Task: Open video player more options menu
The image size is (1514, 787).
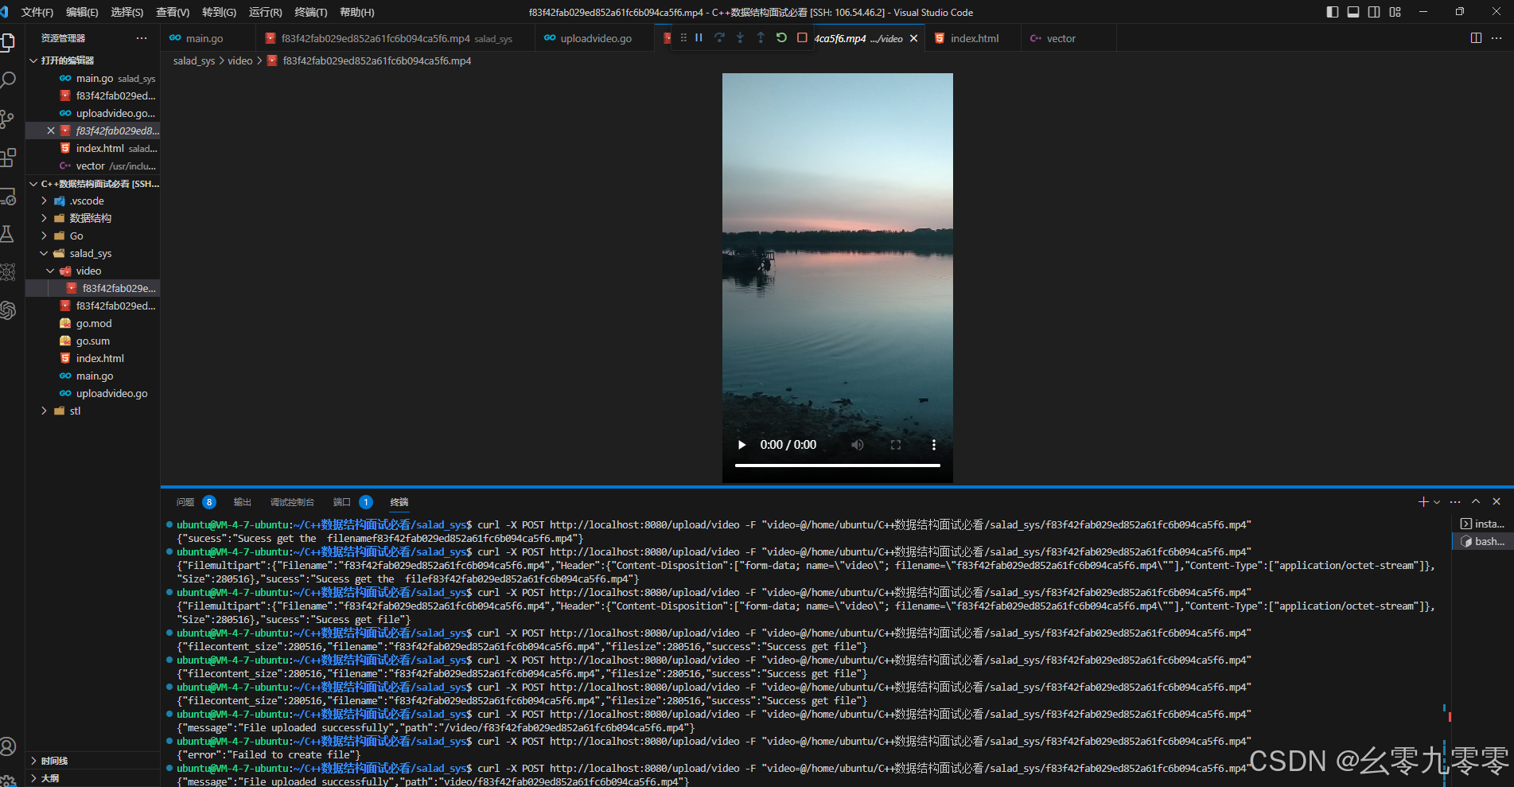Action: [934, 445]
